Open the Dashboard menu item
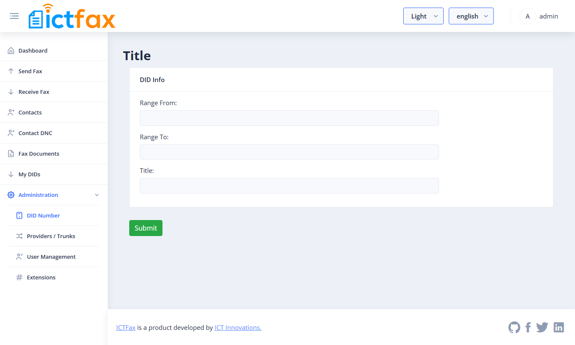This screenshot has height=345, width=575. click(x=54, y=50)
